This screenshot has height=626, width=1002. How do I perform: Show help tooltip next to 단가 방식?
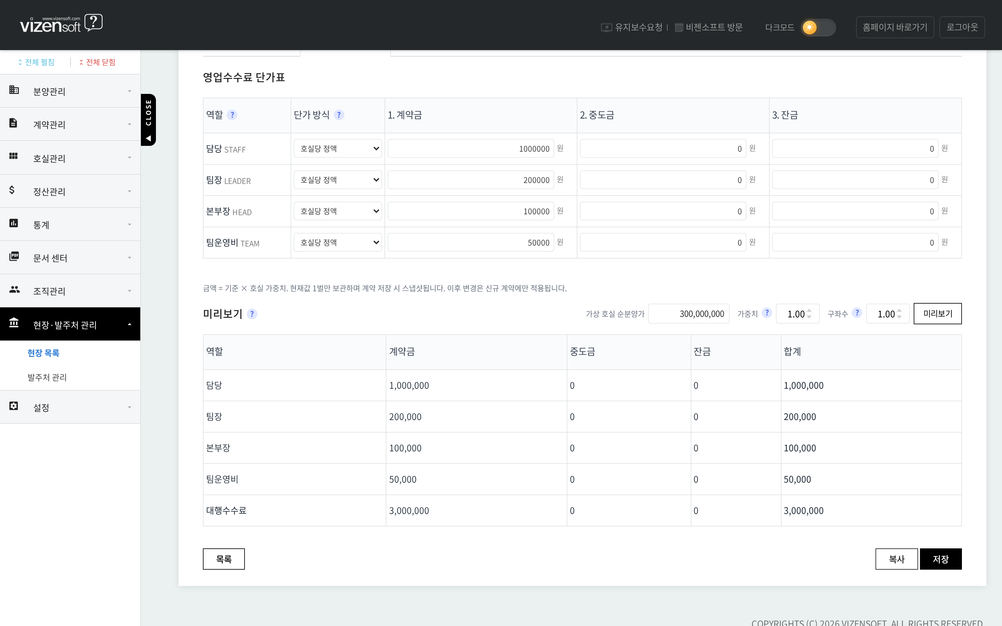tap(339, 115)
